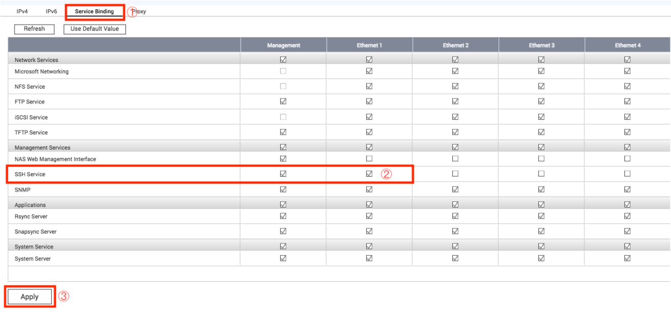This screenshot has height=312, width=671.
Task: Uncheck SSH Service for Management
Action: click(283, 174)
